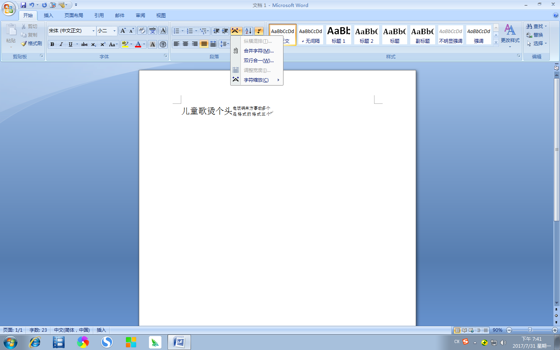
Task: Click the 替换 (Replace) button
Action: point(535,35)
